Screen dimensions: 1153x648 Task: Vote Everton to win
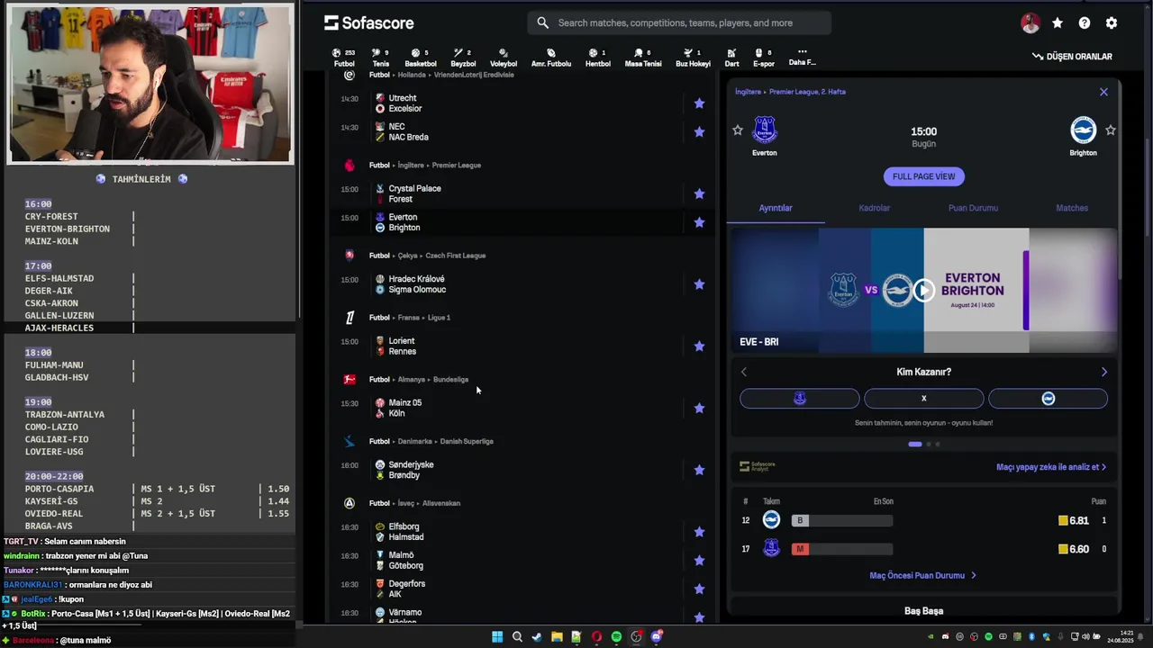click(799, 399)
